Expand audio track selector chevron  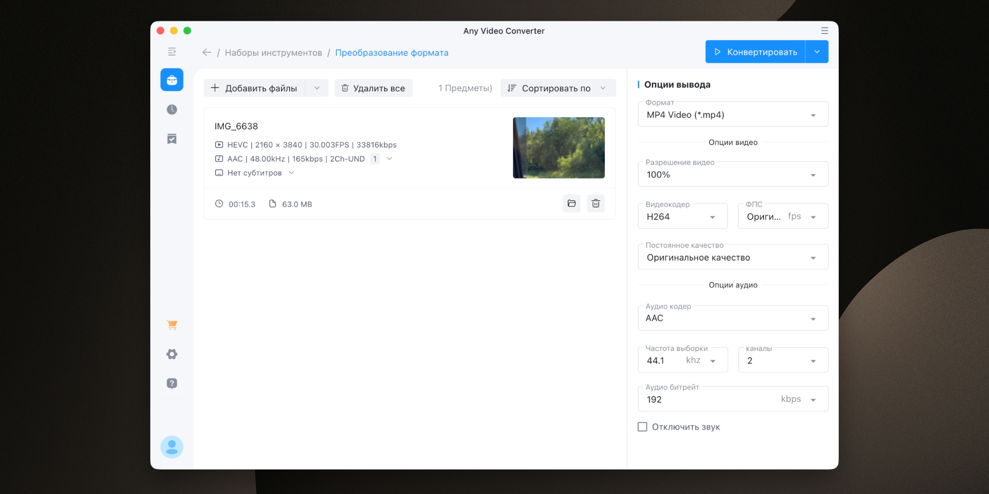point(389,158)
